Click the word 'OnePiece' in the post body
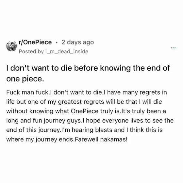 tap(85, 111)
